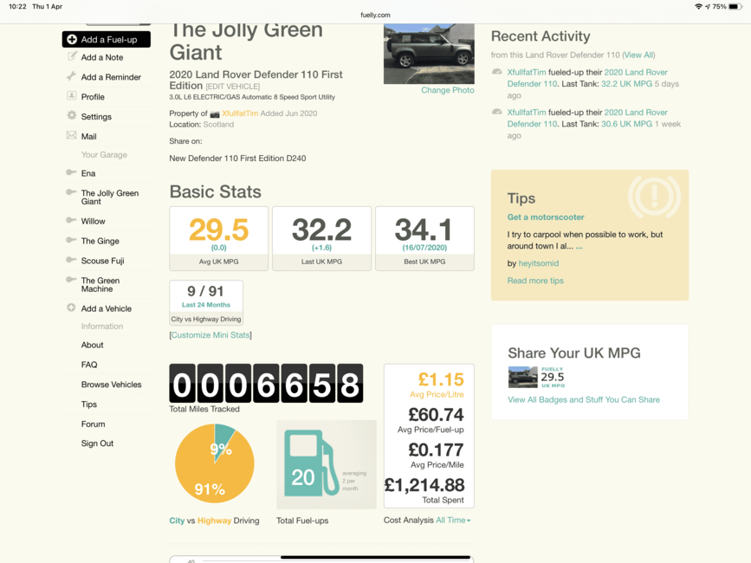Click View All Badges and Stuff link
Image resolution: width=751 pixels, height=563 pixels.
coord(583,400)
